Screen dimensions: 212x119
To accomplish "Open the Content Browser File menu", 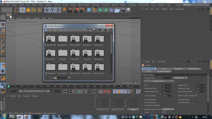I will 50,30.
